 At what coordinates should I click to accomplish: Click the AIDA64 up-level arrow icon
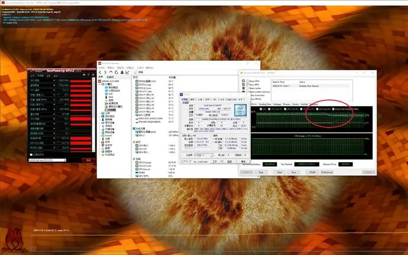[x=111, y=72]
